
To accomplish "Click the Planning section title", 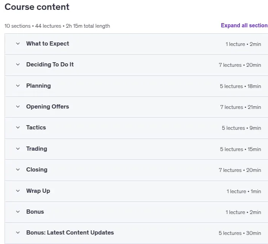I will click(x=38, y=86).
